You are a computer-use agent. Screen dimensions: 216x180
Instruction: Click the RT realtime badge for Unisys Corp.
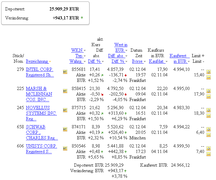click(65, 149)
